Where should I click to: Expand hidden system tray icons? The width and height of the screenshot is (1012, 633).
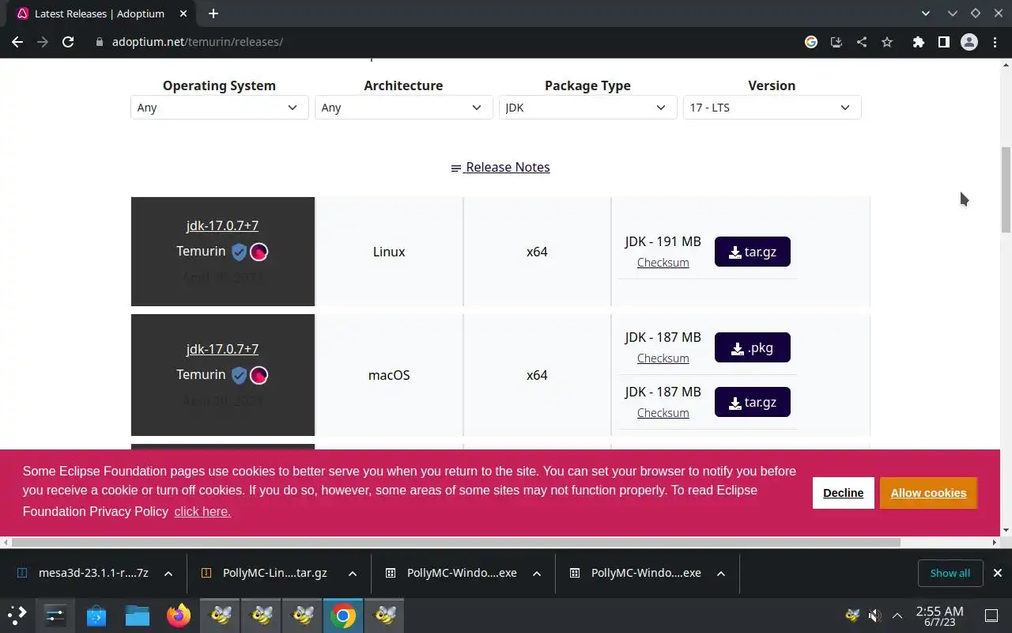pos(897,615)
